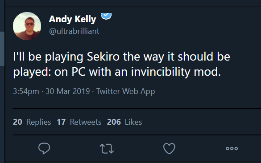This screenshot has height=163, width=261.
Task: Click the retweet arrows icon
Action: [x=107, y=148]
